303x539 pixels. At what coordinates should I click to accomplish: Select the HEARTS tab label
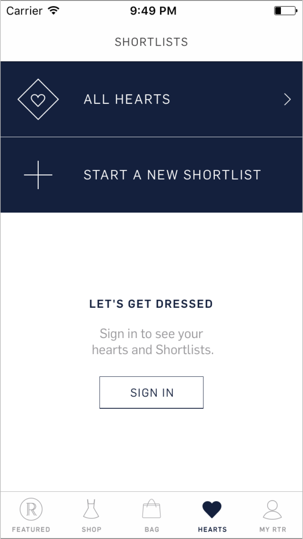click(212, 529)
